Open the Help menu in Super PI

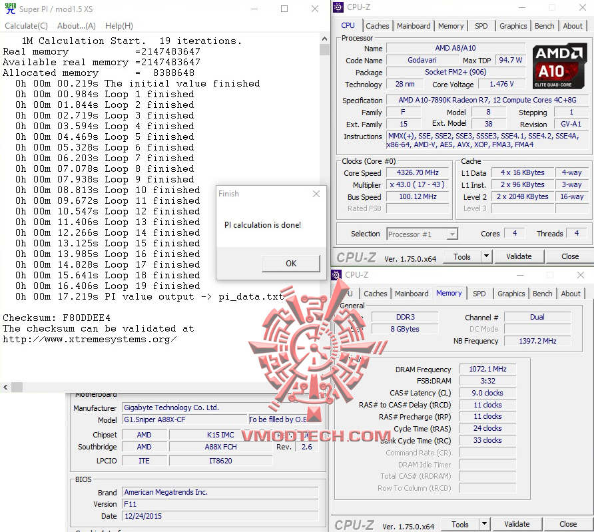click(119, 26)
